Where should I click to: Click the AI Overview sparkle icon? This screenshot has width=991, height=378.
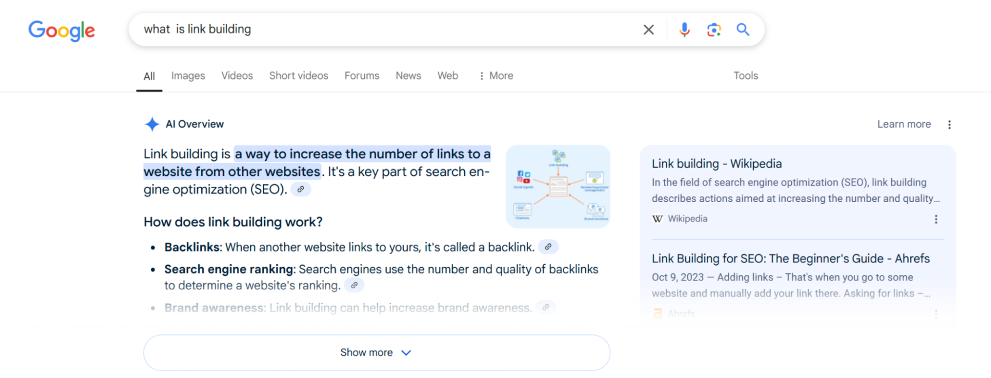click(x=152, y=124)
